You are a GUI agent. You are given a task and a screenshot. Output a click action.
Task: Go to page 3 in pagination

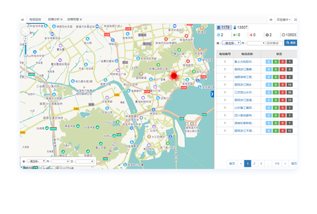(261, 164)
